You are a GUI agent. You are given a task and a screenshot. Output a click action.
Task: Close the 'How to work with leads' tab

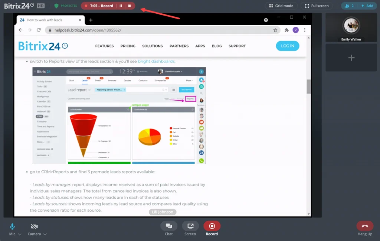(80, 20)
